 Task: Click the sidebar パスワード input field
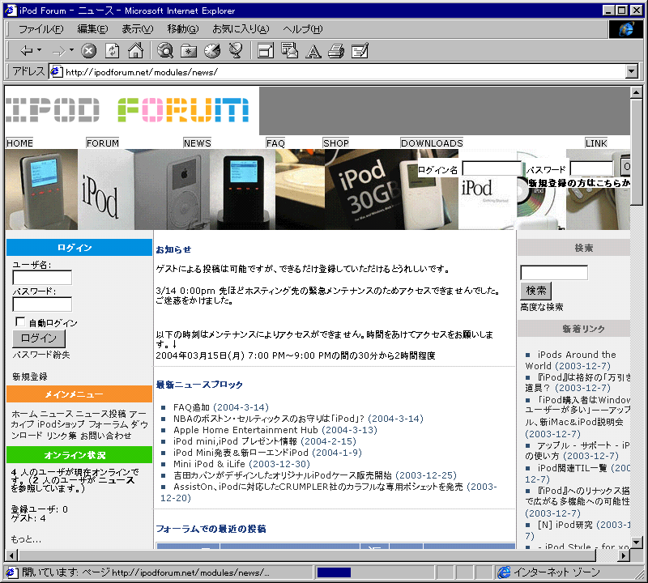point(42,304)
